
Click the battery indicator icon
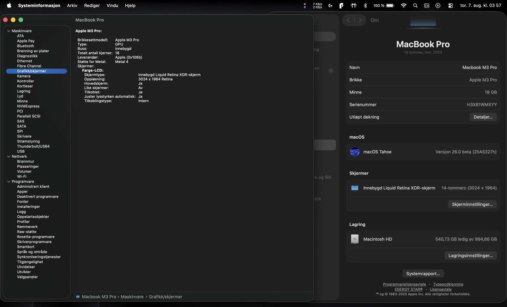click(391, 5)
